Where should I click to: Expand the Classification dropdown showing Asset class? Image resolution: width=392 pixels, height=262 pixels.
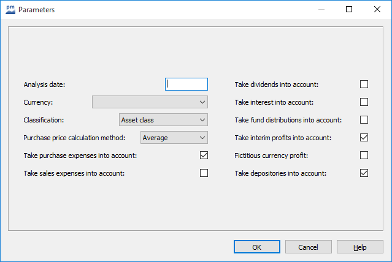point(163,120)
